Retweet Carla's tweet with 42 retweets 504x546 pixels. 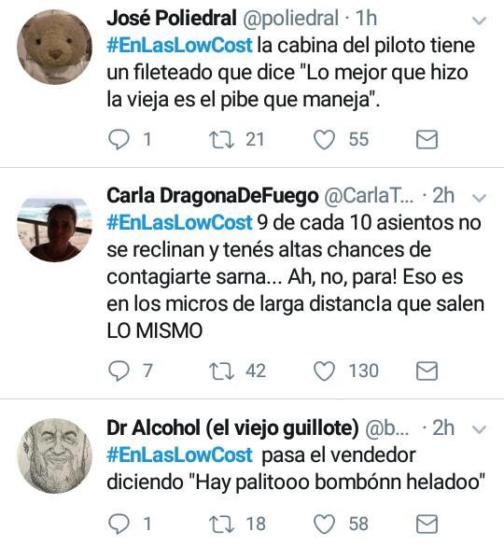[221, 371]
